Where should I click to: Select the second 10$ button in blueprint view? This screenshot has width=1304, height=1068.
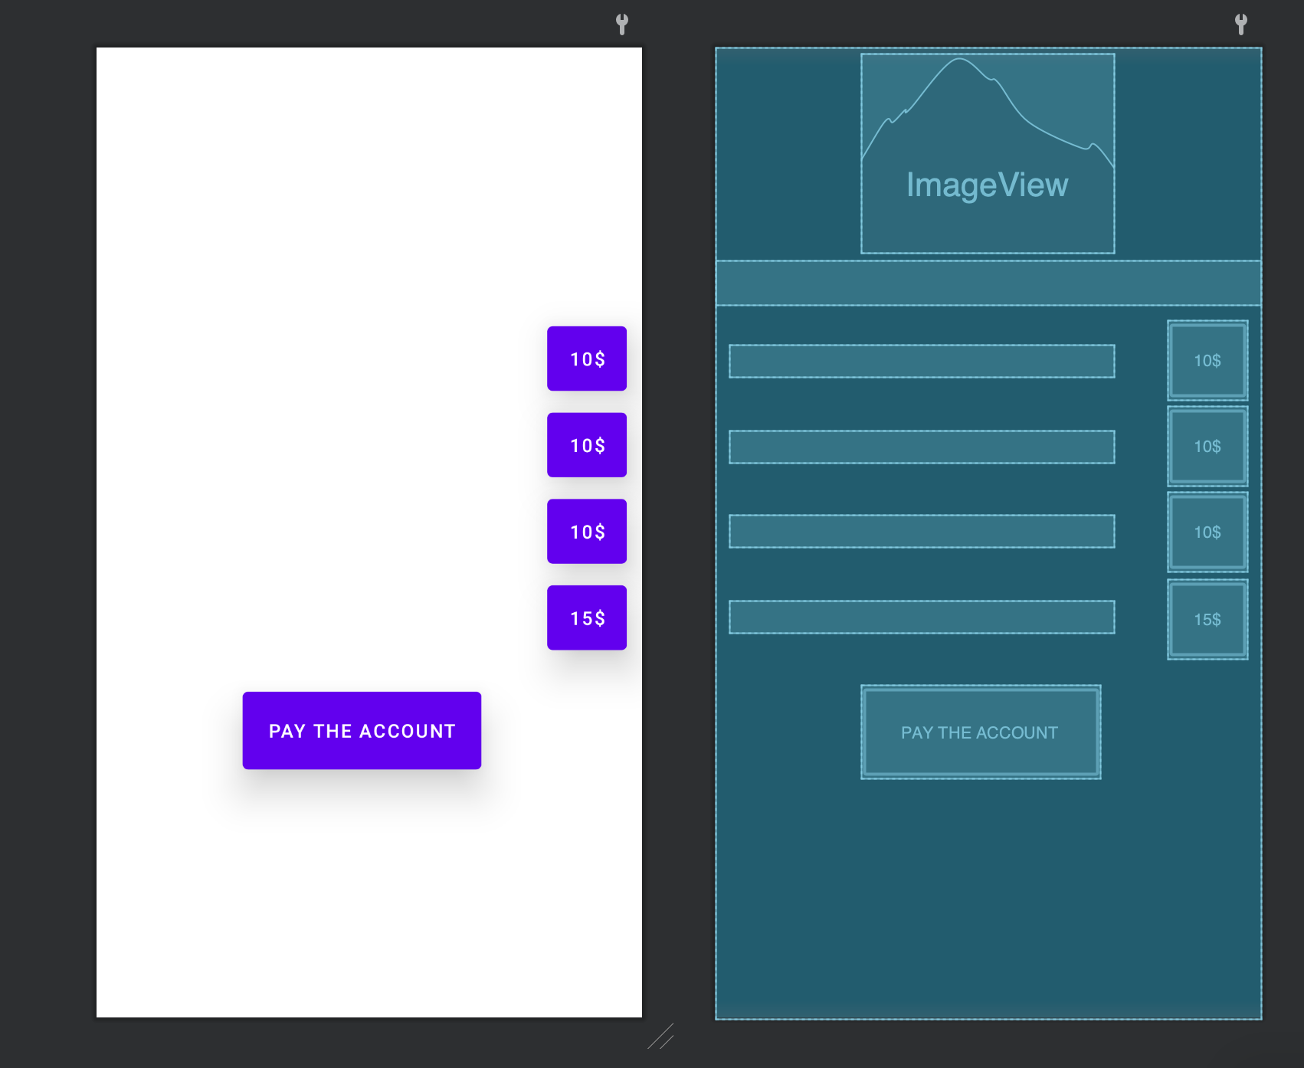[1207, 446]
